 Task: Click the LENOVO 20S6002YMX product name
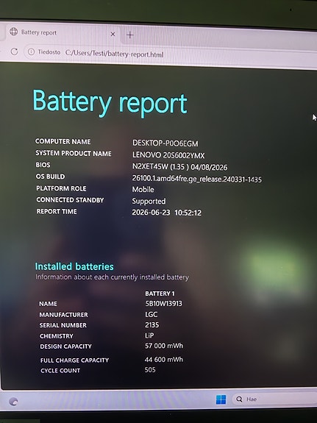[168, 155]
